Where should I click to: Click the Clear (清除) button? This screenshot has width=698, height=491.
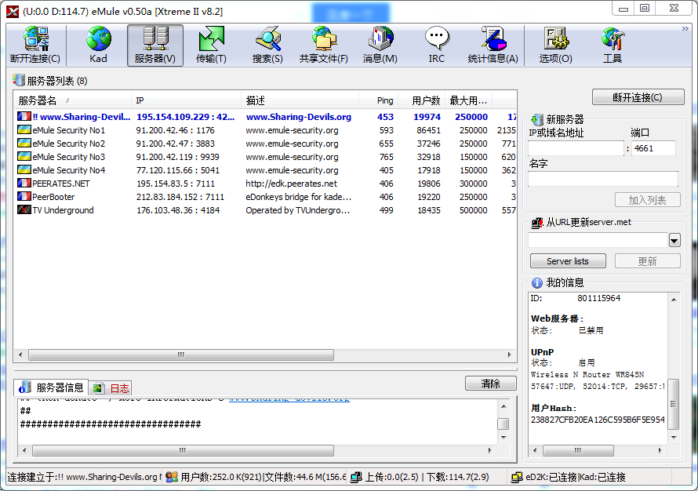pos(490,384)
